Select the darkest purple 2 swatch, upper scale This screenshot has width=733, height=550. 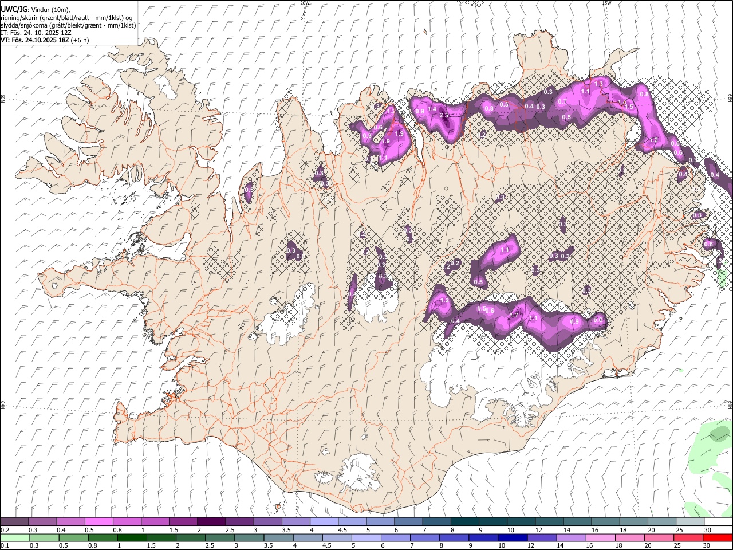[x=211, y=522]
